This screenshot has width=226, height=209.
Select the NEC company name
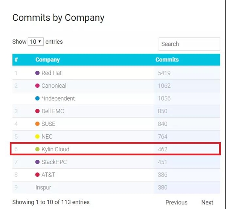[47, 136]
